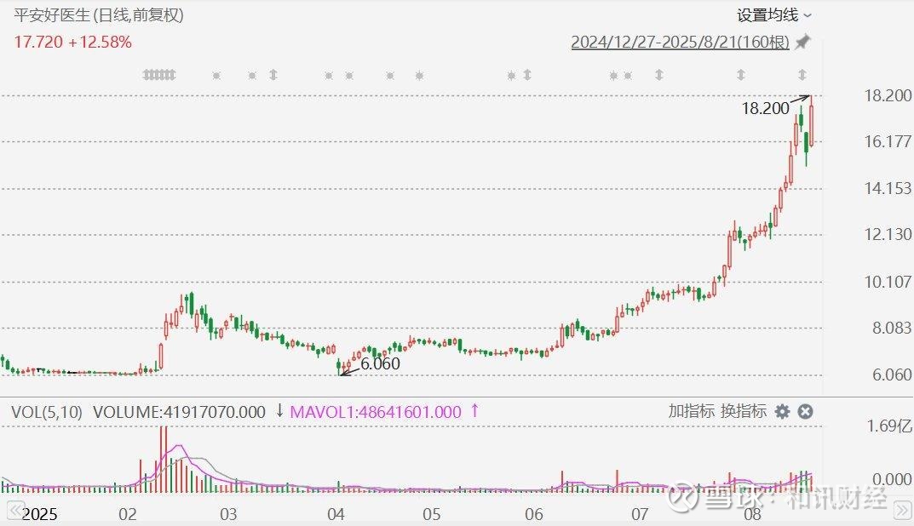914x526 pixels.
Task: Select the up-down arrow marker in early July
Action: [659, 75]
